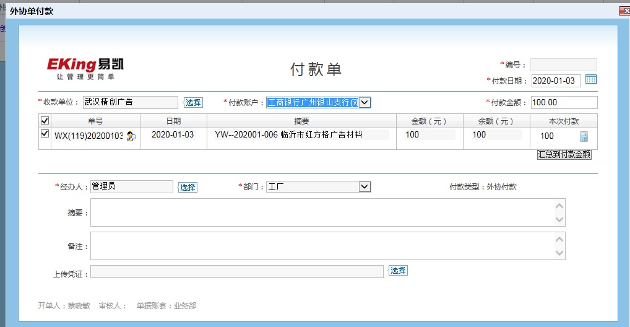Viewport: 630px width, 327px height.
Task: Click the 付款日期 date input field
Action: pyautogui.click(x=556, y=81)
